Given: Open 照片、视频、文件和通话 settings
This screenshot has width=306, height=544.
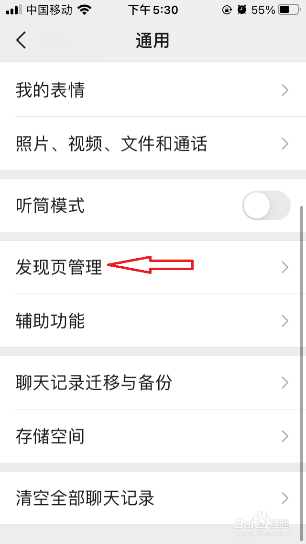Looking at the screenshot, I should (x=153, y=144).
